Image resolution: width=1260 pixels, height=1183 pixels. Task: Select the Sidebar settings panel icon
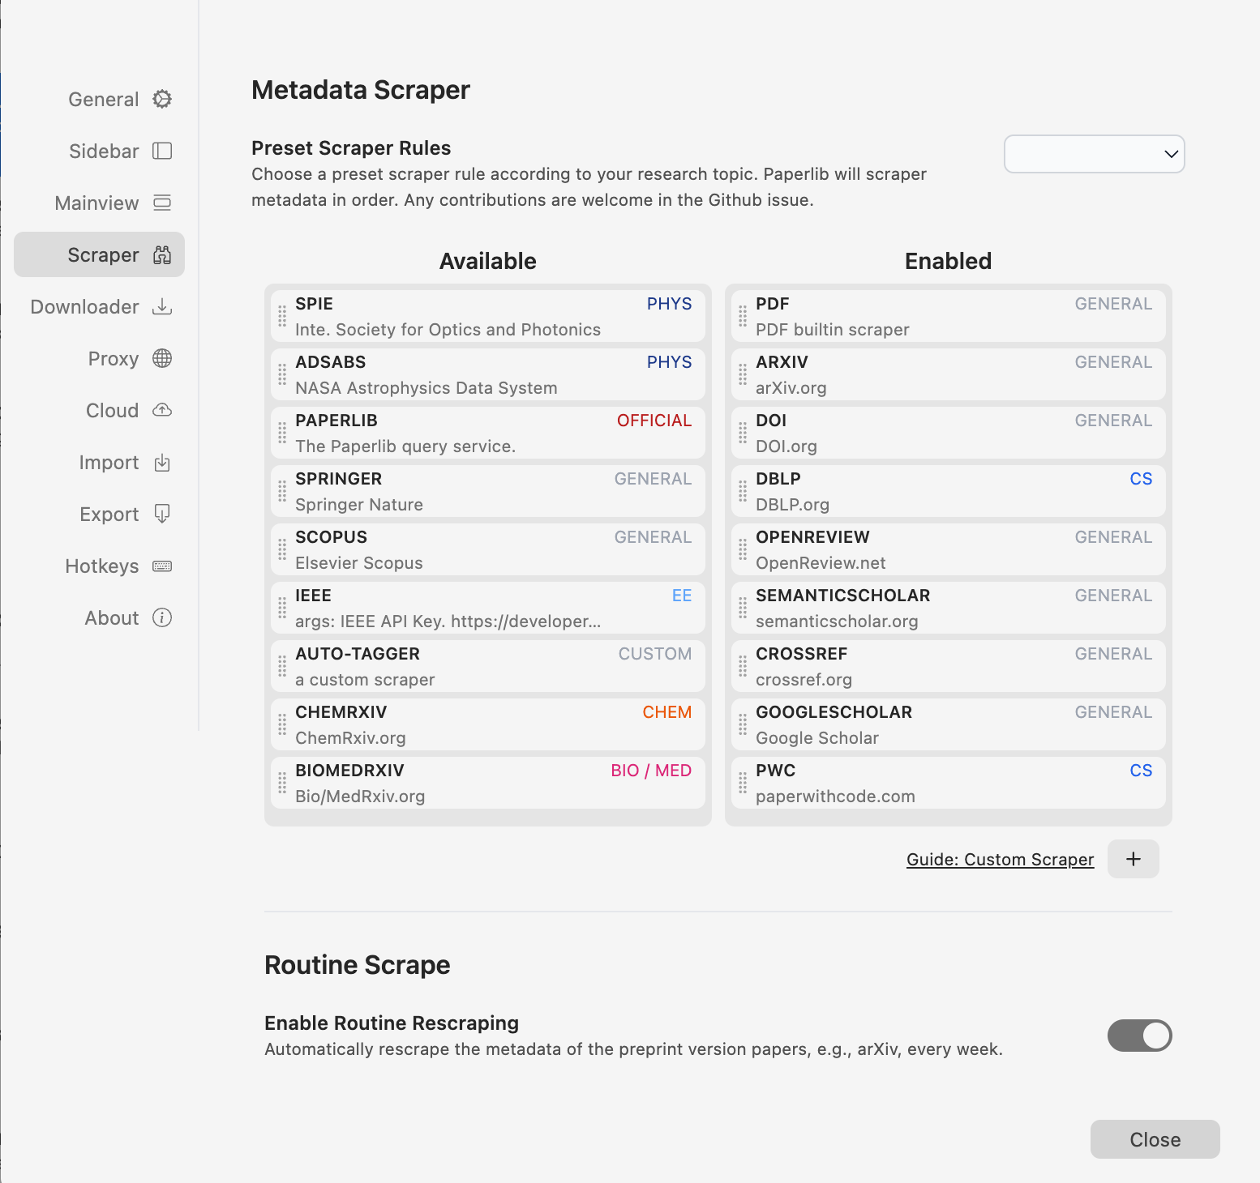(162, 151)
